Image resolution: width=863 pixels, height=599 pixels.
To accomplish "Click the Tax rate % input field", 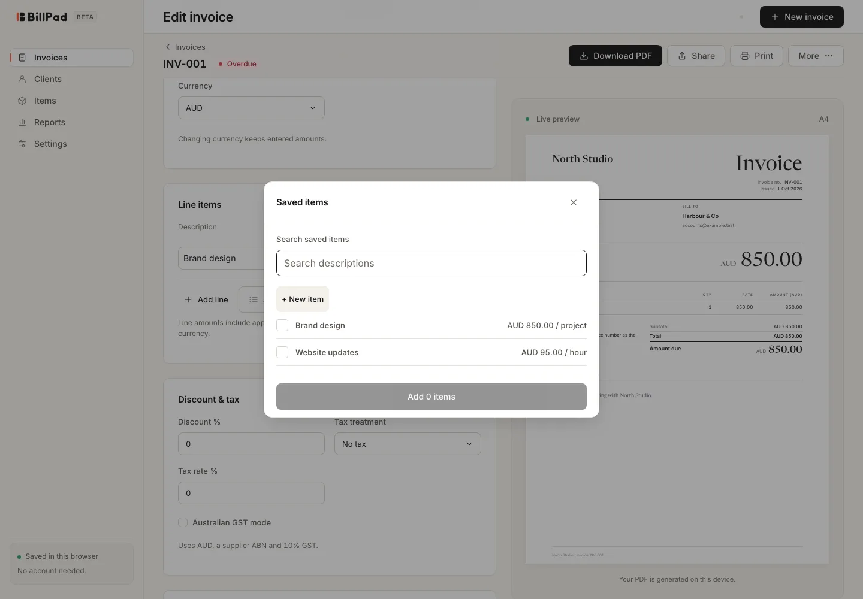I will pos(251,493).
